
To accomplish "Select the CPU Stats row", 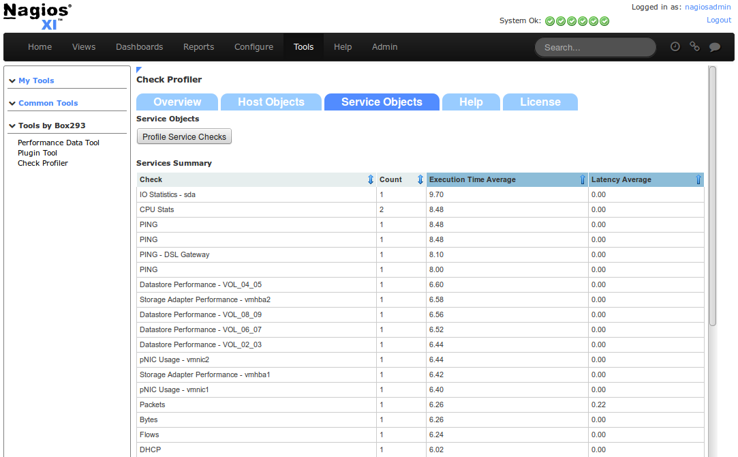I will (420, 209).
